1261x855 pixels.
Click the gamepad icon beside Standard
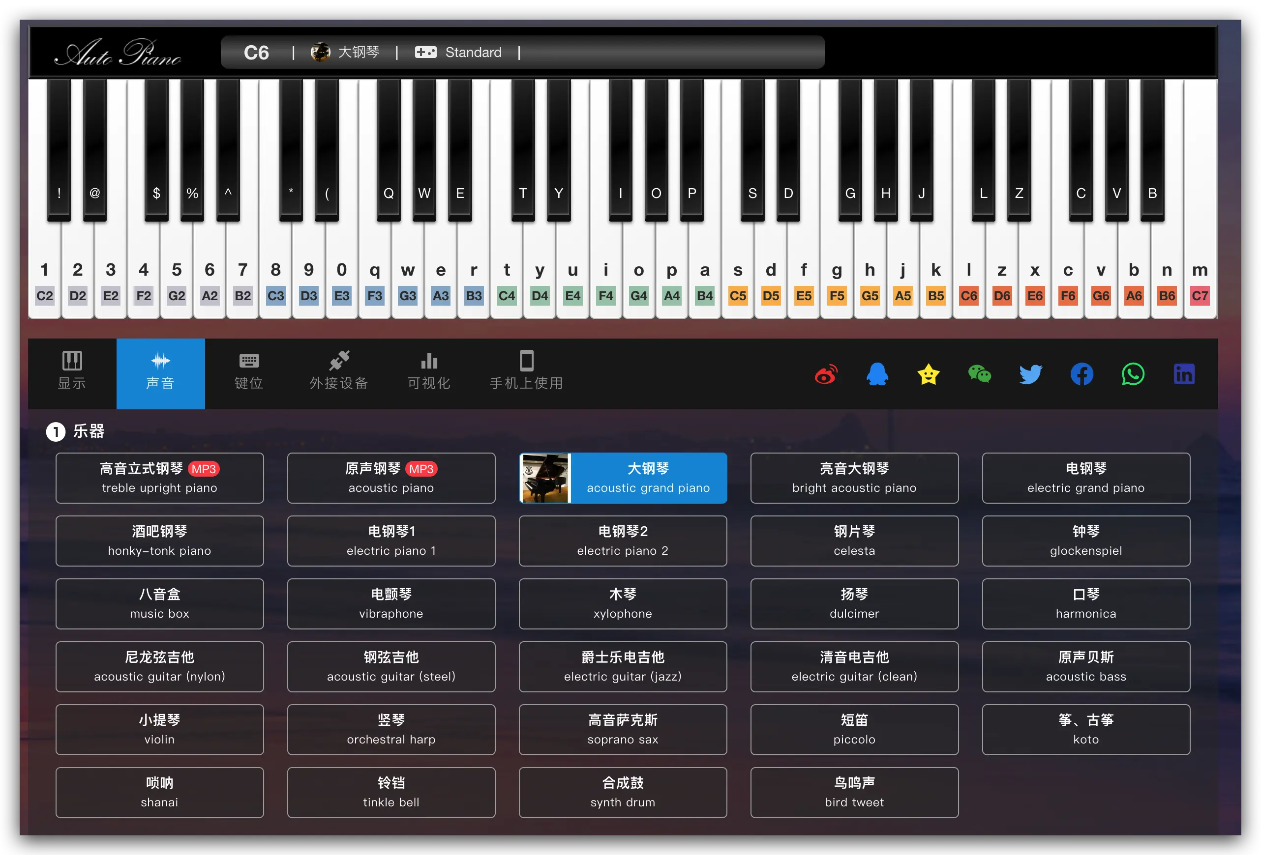click(426, 52)
